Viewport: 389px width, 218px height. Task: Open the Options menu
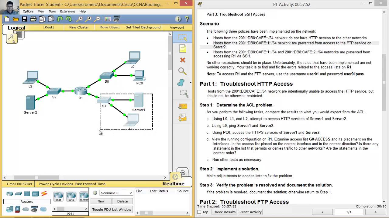28,11
